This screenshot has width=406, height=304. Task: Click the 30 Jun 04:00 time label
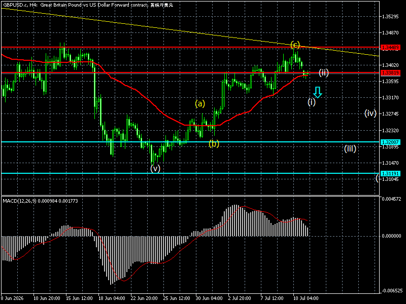pyautogui.click(x=209, y=298)
